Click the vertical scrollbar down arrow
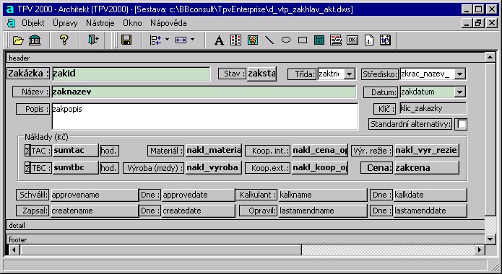 [490, 239]
